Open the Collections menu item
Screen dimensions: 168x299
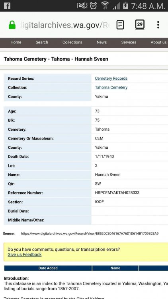click(72, 42)
